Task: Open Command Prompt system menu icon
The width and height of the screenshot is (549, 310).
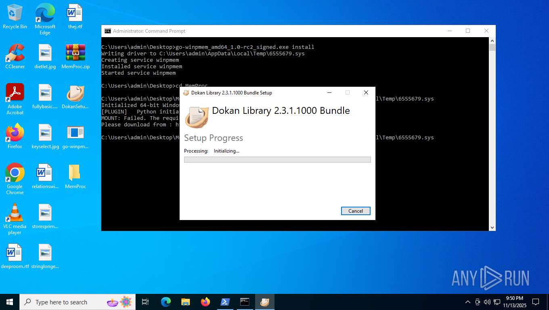Action: tap(107, 31)
